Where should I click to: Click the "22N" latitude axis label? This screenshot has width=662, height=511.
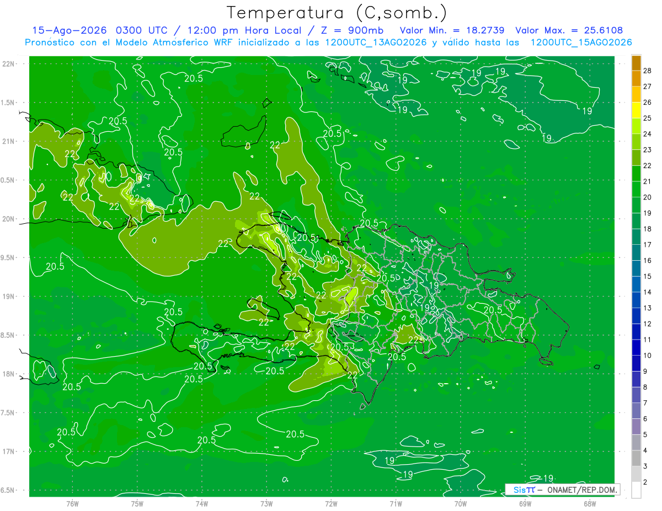(9, 64)
